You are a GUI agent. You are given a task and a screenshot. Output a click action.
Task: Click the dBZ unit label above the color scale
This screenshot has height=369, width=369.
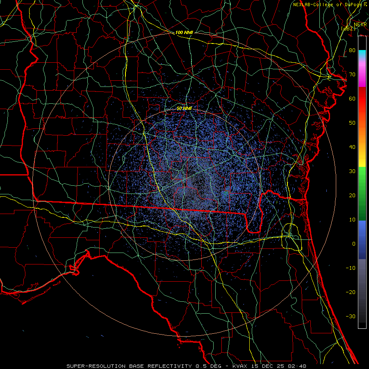348,28
